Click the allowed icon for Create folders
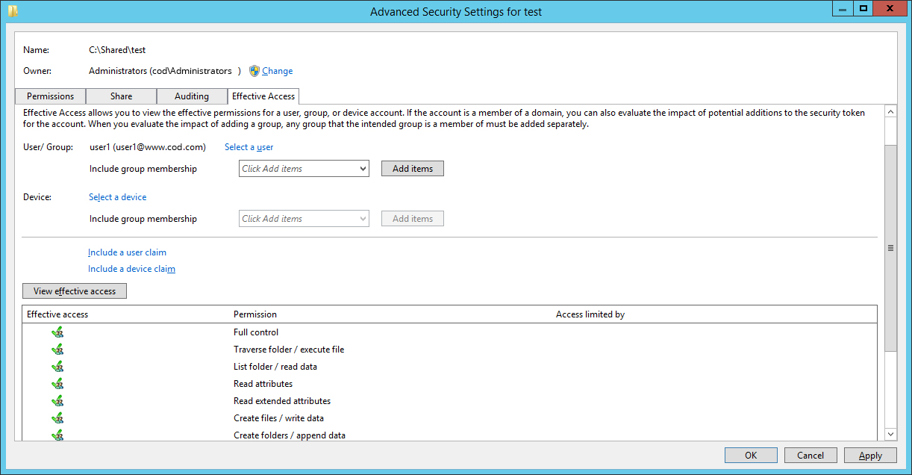 pos(57,435)
